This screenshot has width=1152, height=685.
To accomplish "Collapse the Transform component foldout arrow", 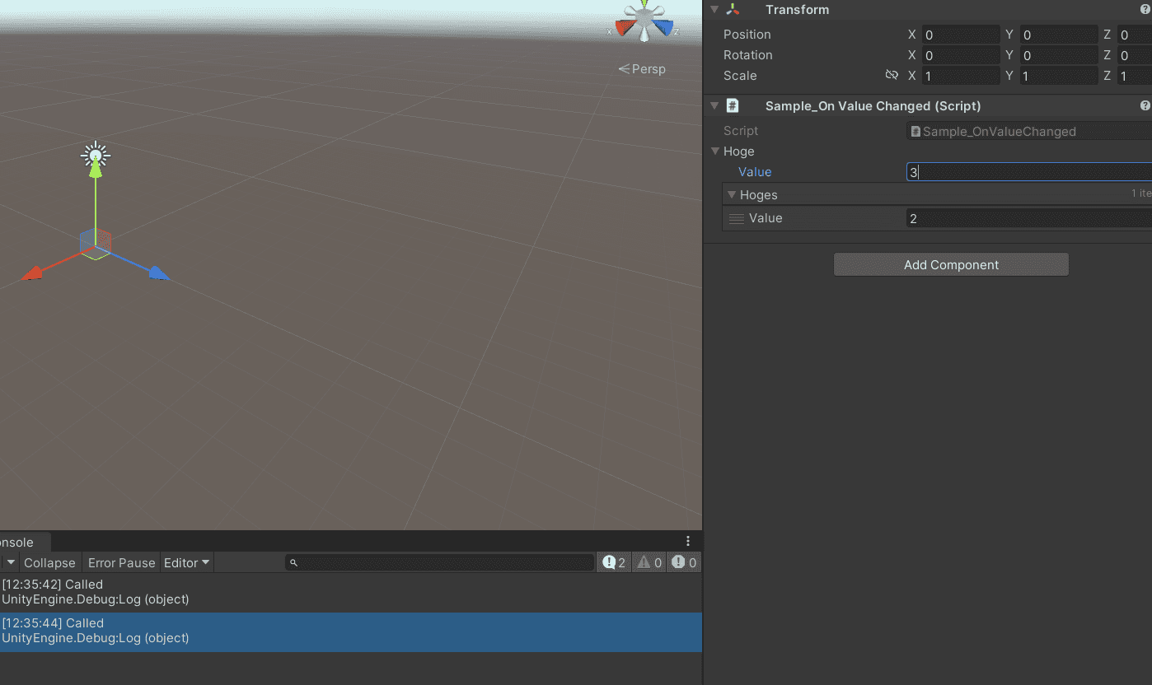I will coord(714,10).
